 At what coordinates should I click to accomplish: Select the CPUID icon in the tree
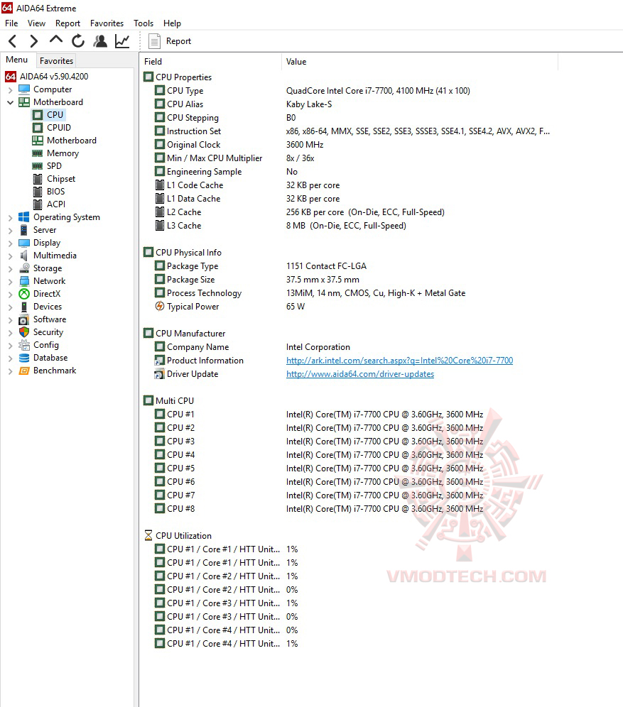point(38,128)
